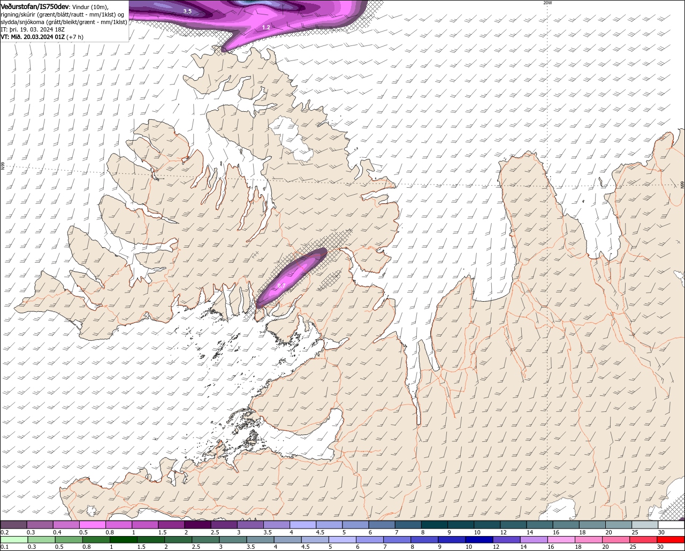The image size is (685, 551).
Task: Click the bright pink 0.5 legend swatch
Action: [92, 525]
